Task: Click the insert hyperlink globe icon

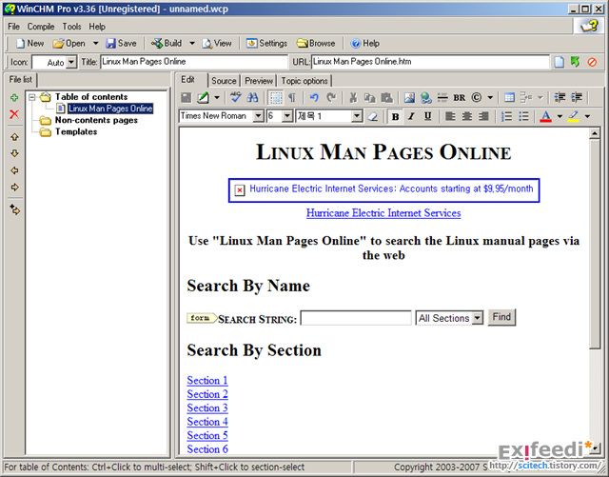Action: (425, 97)
